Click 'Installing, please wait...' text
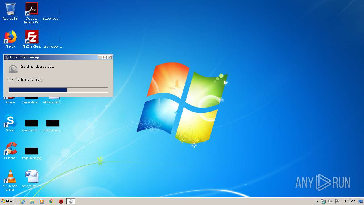 38,67
